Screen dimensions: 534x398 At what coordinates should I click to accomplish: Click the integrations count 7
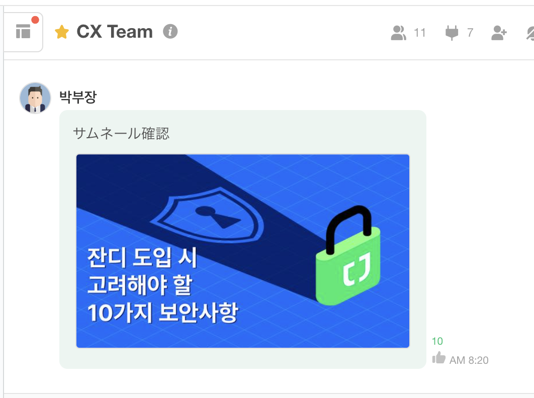pyautogui.click(x=470, y=33)
